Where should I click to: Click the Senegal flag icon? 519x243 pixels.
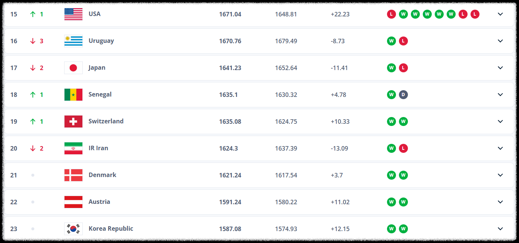click(73, 95)
